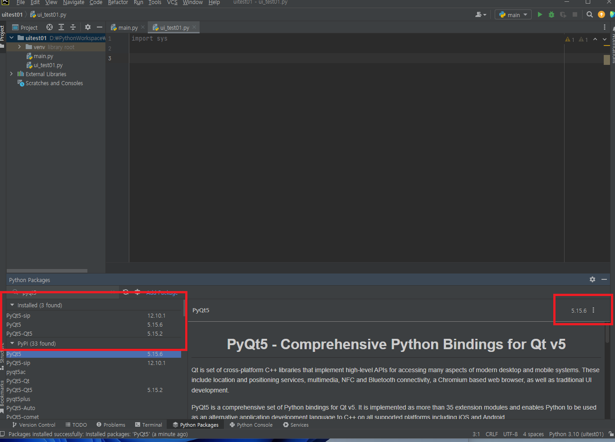Click the UTF-8 encoding status widget
The height and width of the screenshot is (442, 615).
510,434
